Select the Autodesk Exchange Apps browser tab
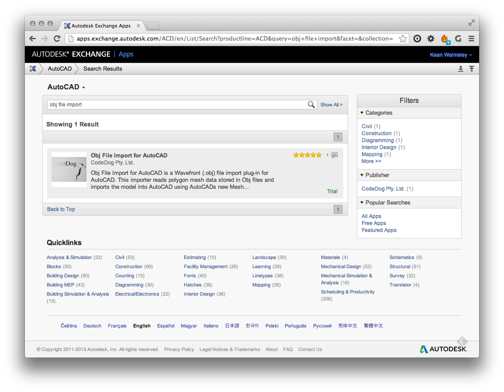Screen dimensions: 504x392 (x=101, y=26)
